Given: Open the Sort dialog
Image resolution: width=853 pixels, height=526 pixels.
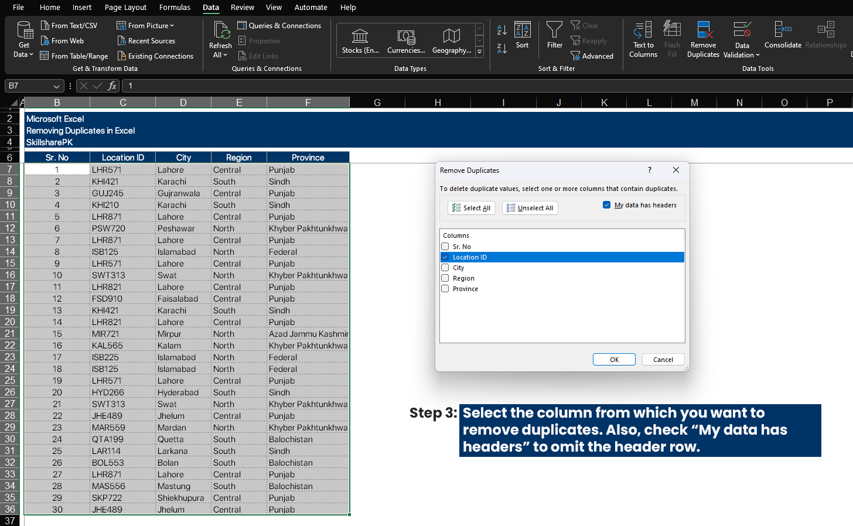Looking at the screenshot, I should point(522,36).
